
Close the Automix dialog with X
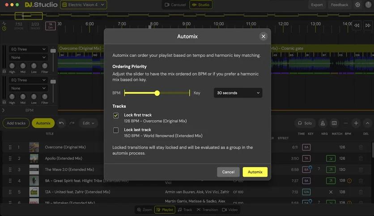click(x=263, y=37)
